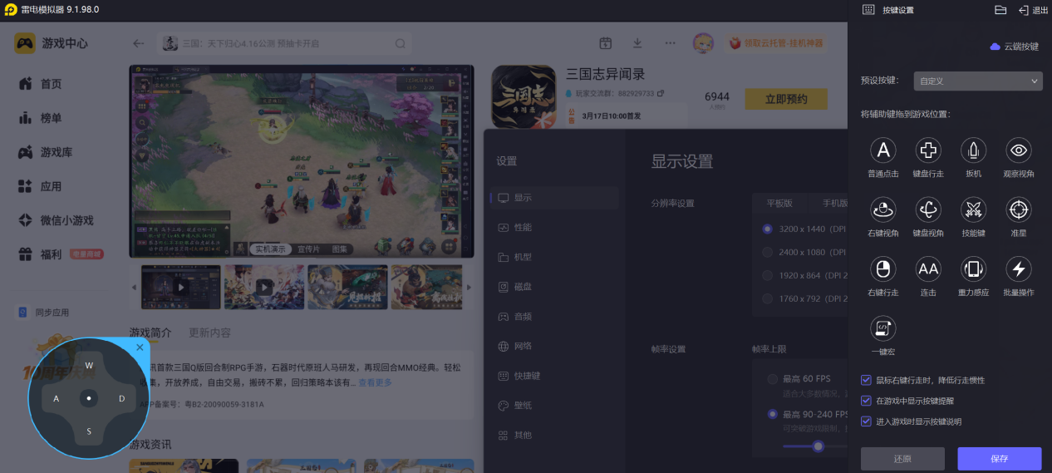The width and height of the screenshot is (1052, 473).
Task: Click the search field with 三国：天下归心 text
Action: [285, 43]
